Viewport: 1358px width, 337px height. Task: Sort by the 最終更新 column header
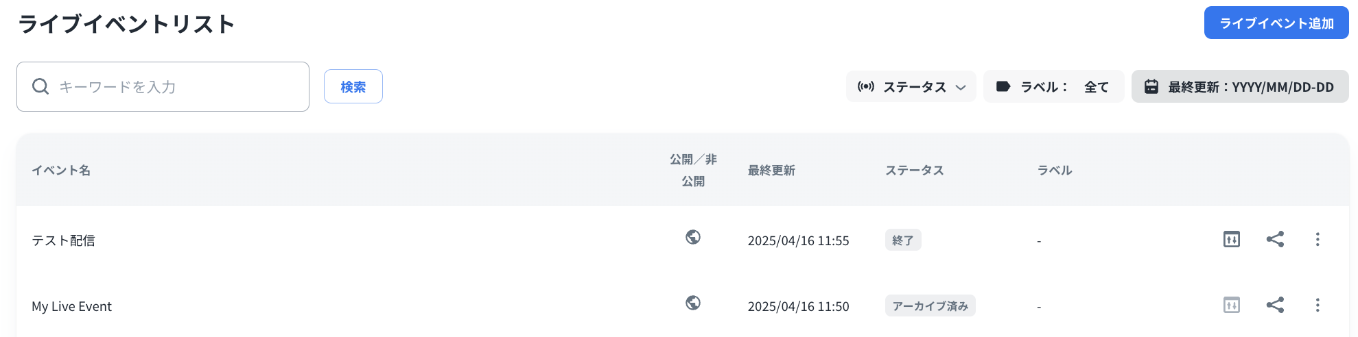click(x=771, y=171)
